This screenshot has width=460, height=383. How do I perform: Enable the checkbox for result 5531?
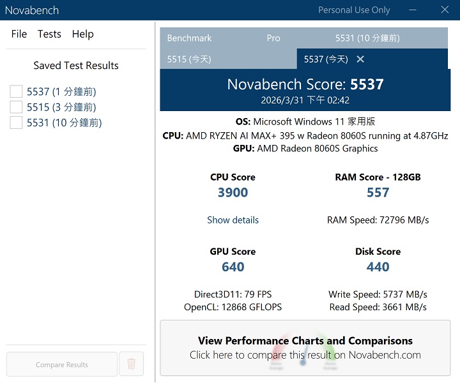point(16,123)
